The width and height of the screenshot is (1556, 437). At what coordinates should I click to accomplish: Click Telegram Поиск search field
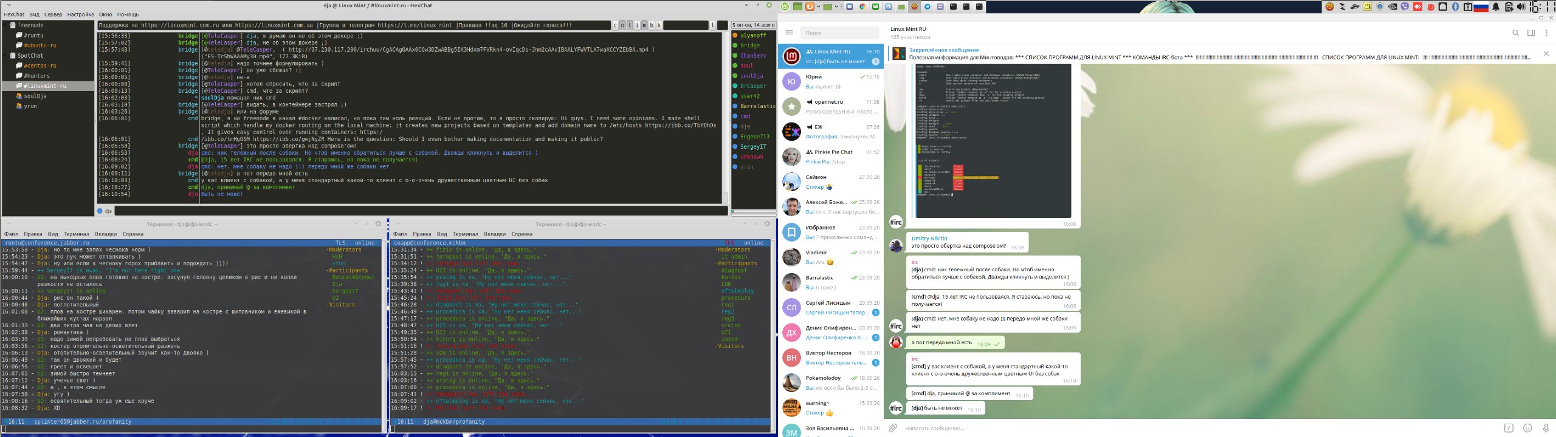(839, 33)
